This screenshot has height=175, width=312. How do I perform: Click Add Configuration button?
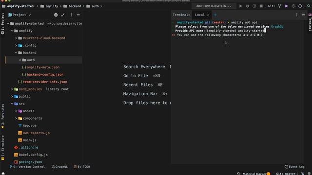214,6
